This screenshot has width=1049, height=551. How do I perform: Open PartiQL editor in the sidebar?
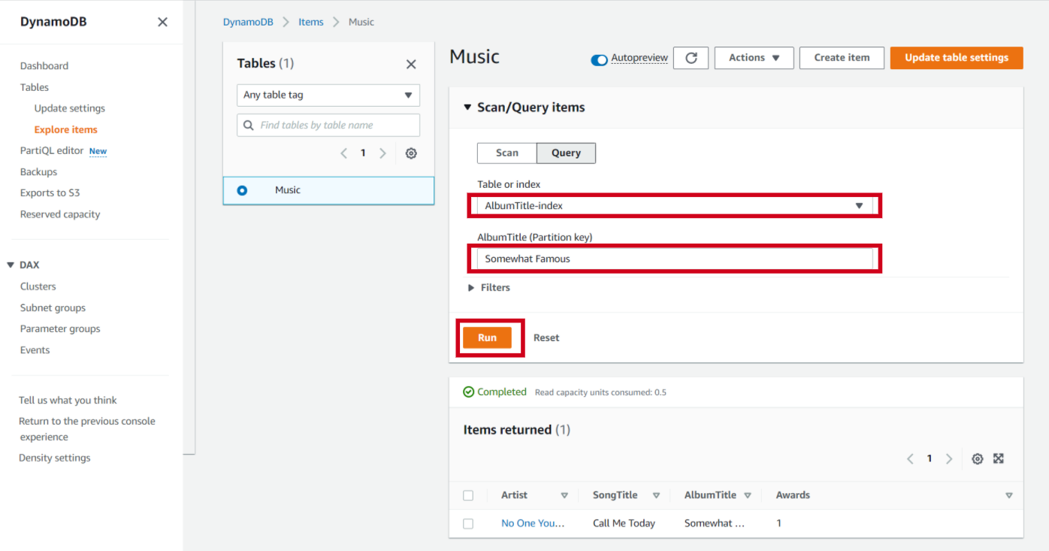pos(52,151)
